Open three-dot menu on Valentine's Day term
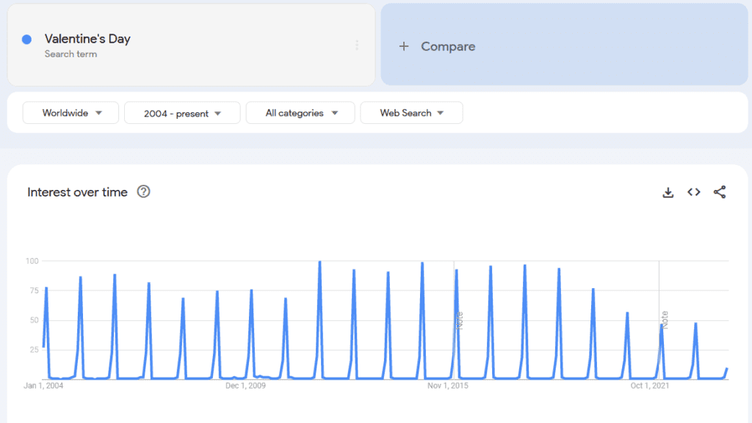The height and width of the screenshot is (423, 752). [357, 45]
